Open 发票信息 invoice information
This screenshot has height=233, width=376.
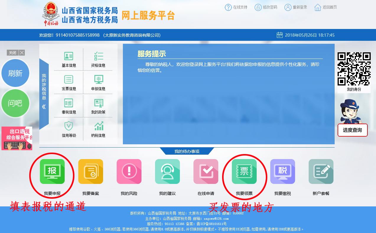tap(69, 82)
